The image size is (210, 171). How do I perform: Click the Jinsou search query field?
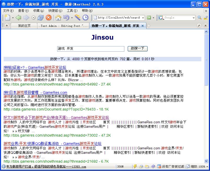(91, 49)
